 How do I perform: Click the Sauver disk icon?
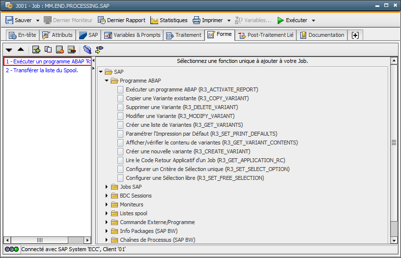point(9,20)
